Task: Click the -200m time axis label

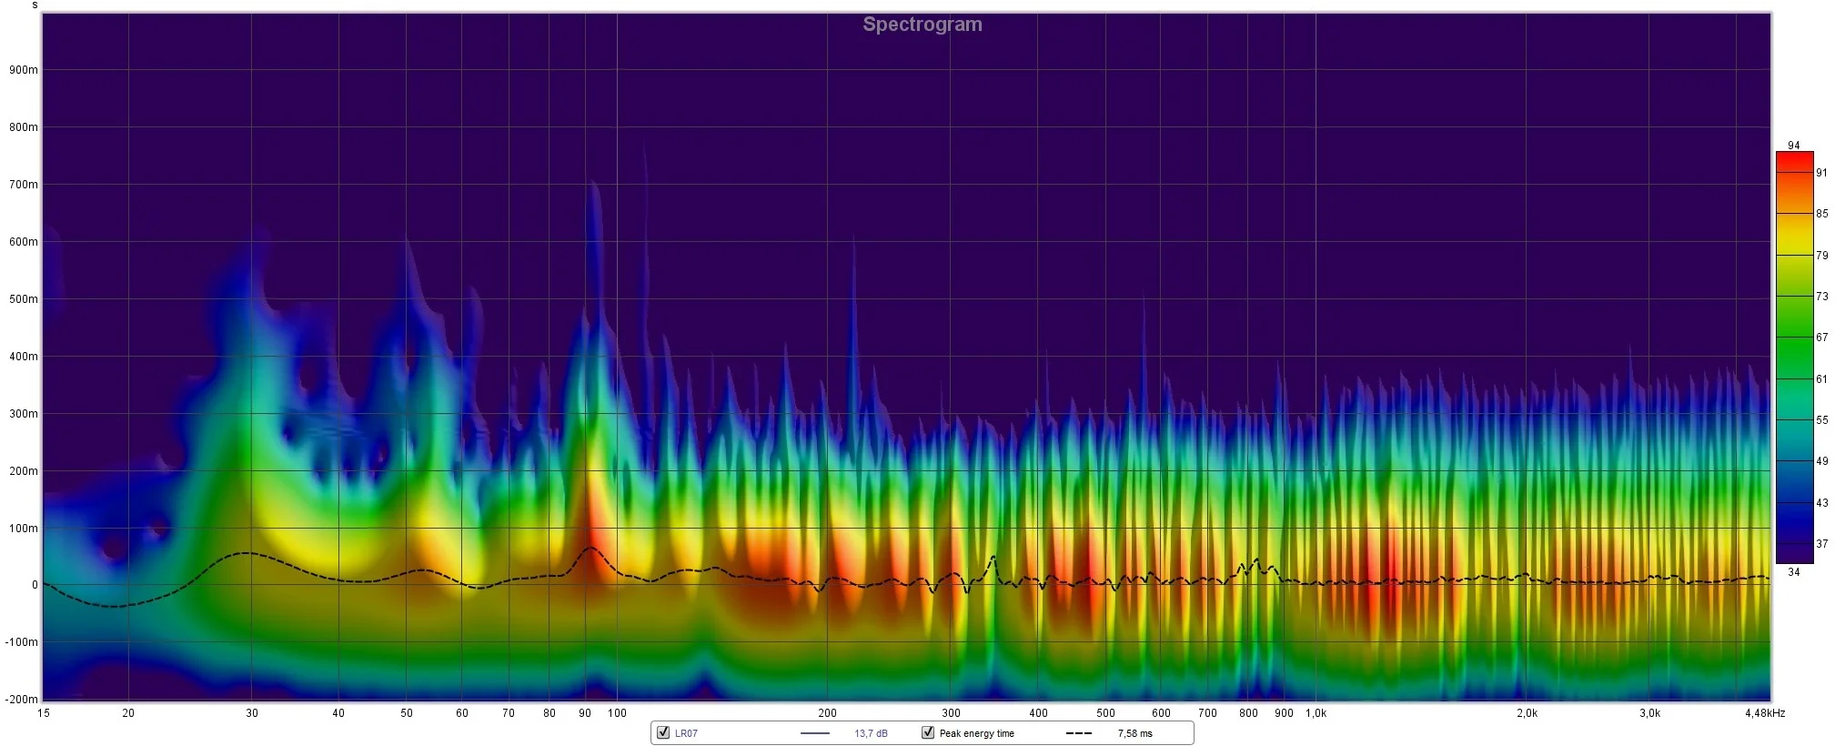Action: click(22, 700)
